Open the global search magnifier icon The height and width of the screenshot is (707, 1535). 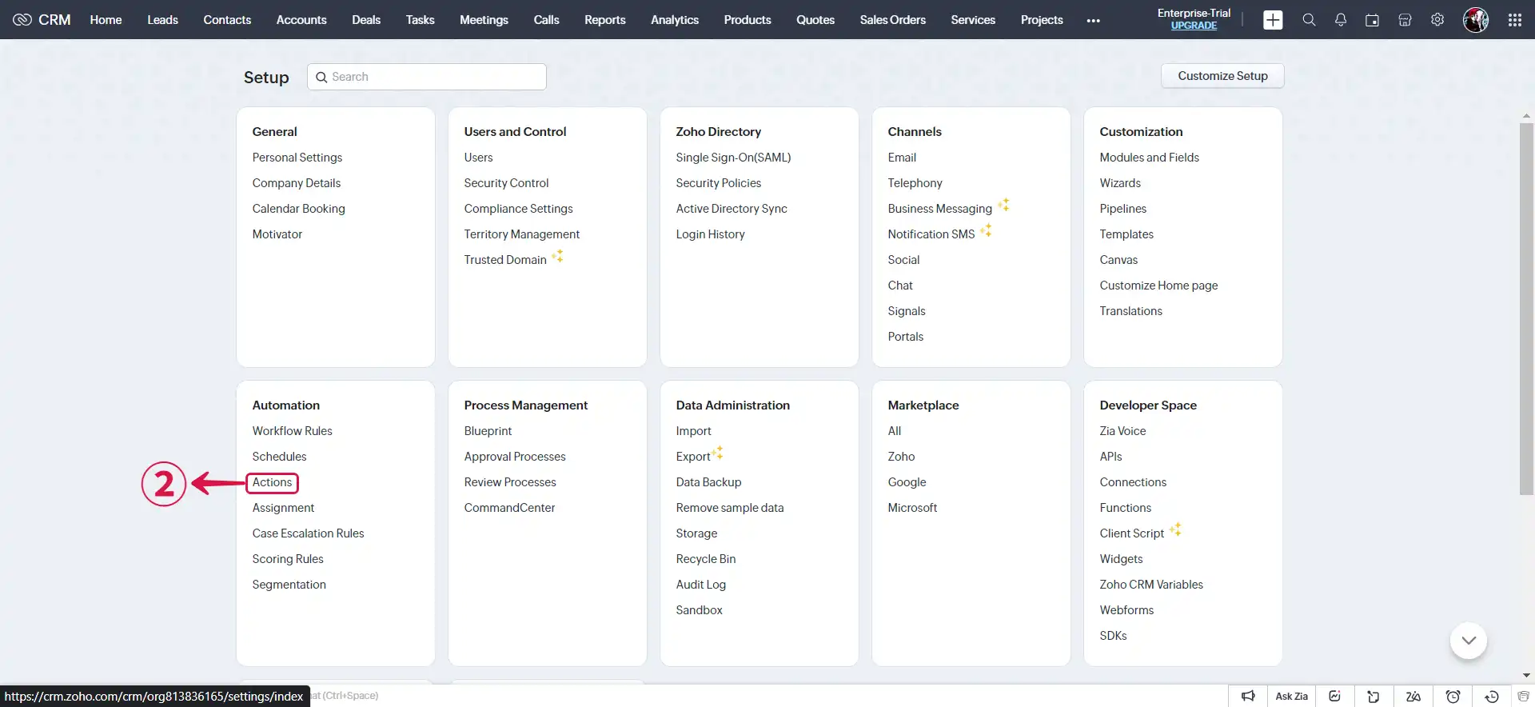tap(1309, 20)
